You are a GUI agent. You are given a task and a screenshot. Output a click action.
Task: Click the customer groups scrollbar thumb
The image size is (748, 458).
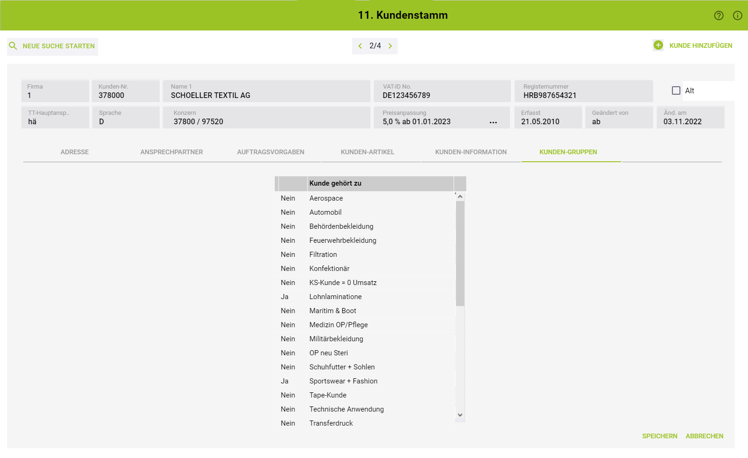(460, 253)
